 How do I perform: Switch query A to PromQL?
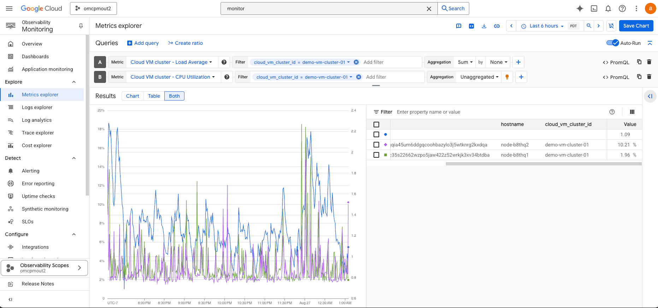(x=616, y=62)
